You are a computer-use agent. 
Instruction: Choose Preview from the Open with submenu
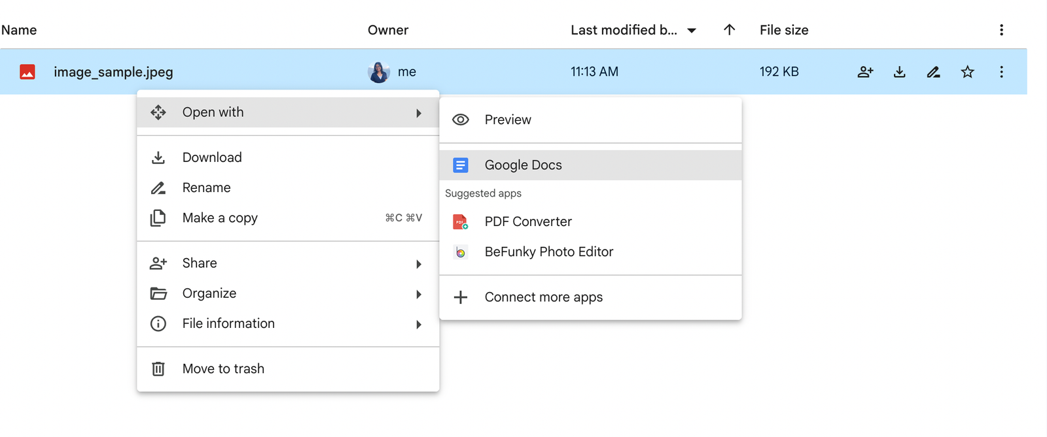[x=508, y=120]
